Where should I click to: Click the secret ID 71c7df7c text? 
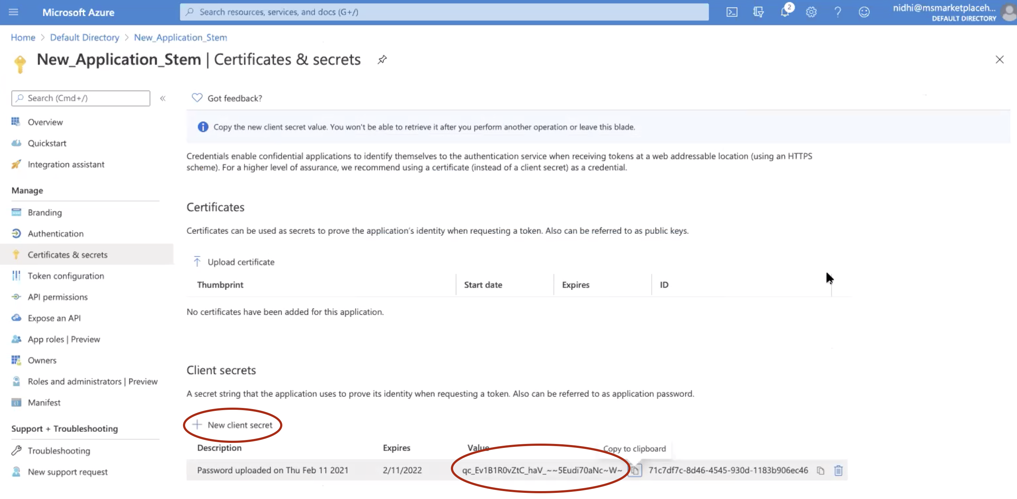[x=728, y=470]
